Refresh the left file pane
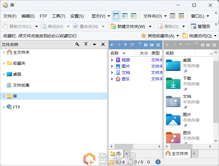Image resolution: width=219 pixels, height=166 pixels. click(132, 45)
